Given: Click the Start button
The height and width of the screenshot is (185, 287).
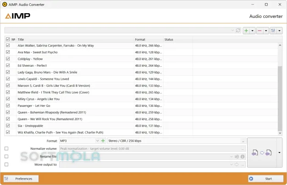Looking at the screenshot, I should point(266,179).
